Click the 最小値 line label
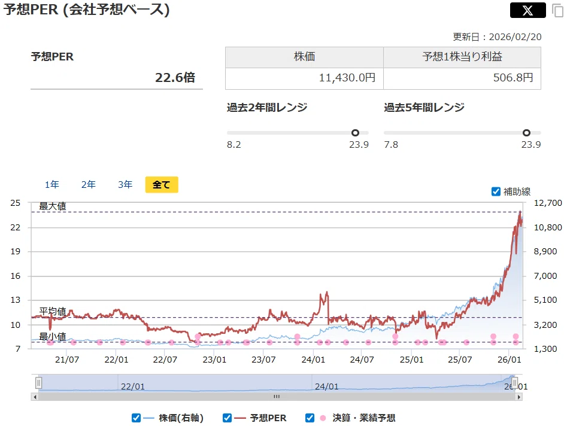Viewport: 564px width, 426px height. click(x=53, y=336)
